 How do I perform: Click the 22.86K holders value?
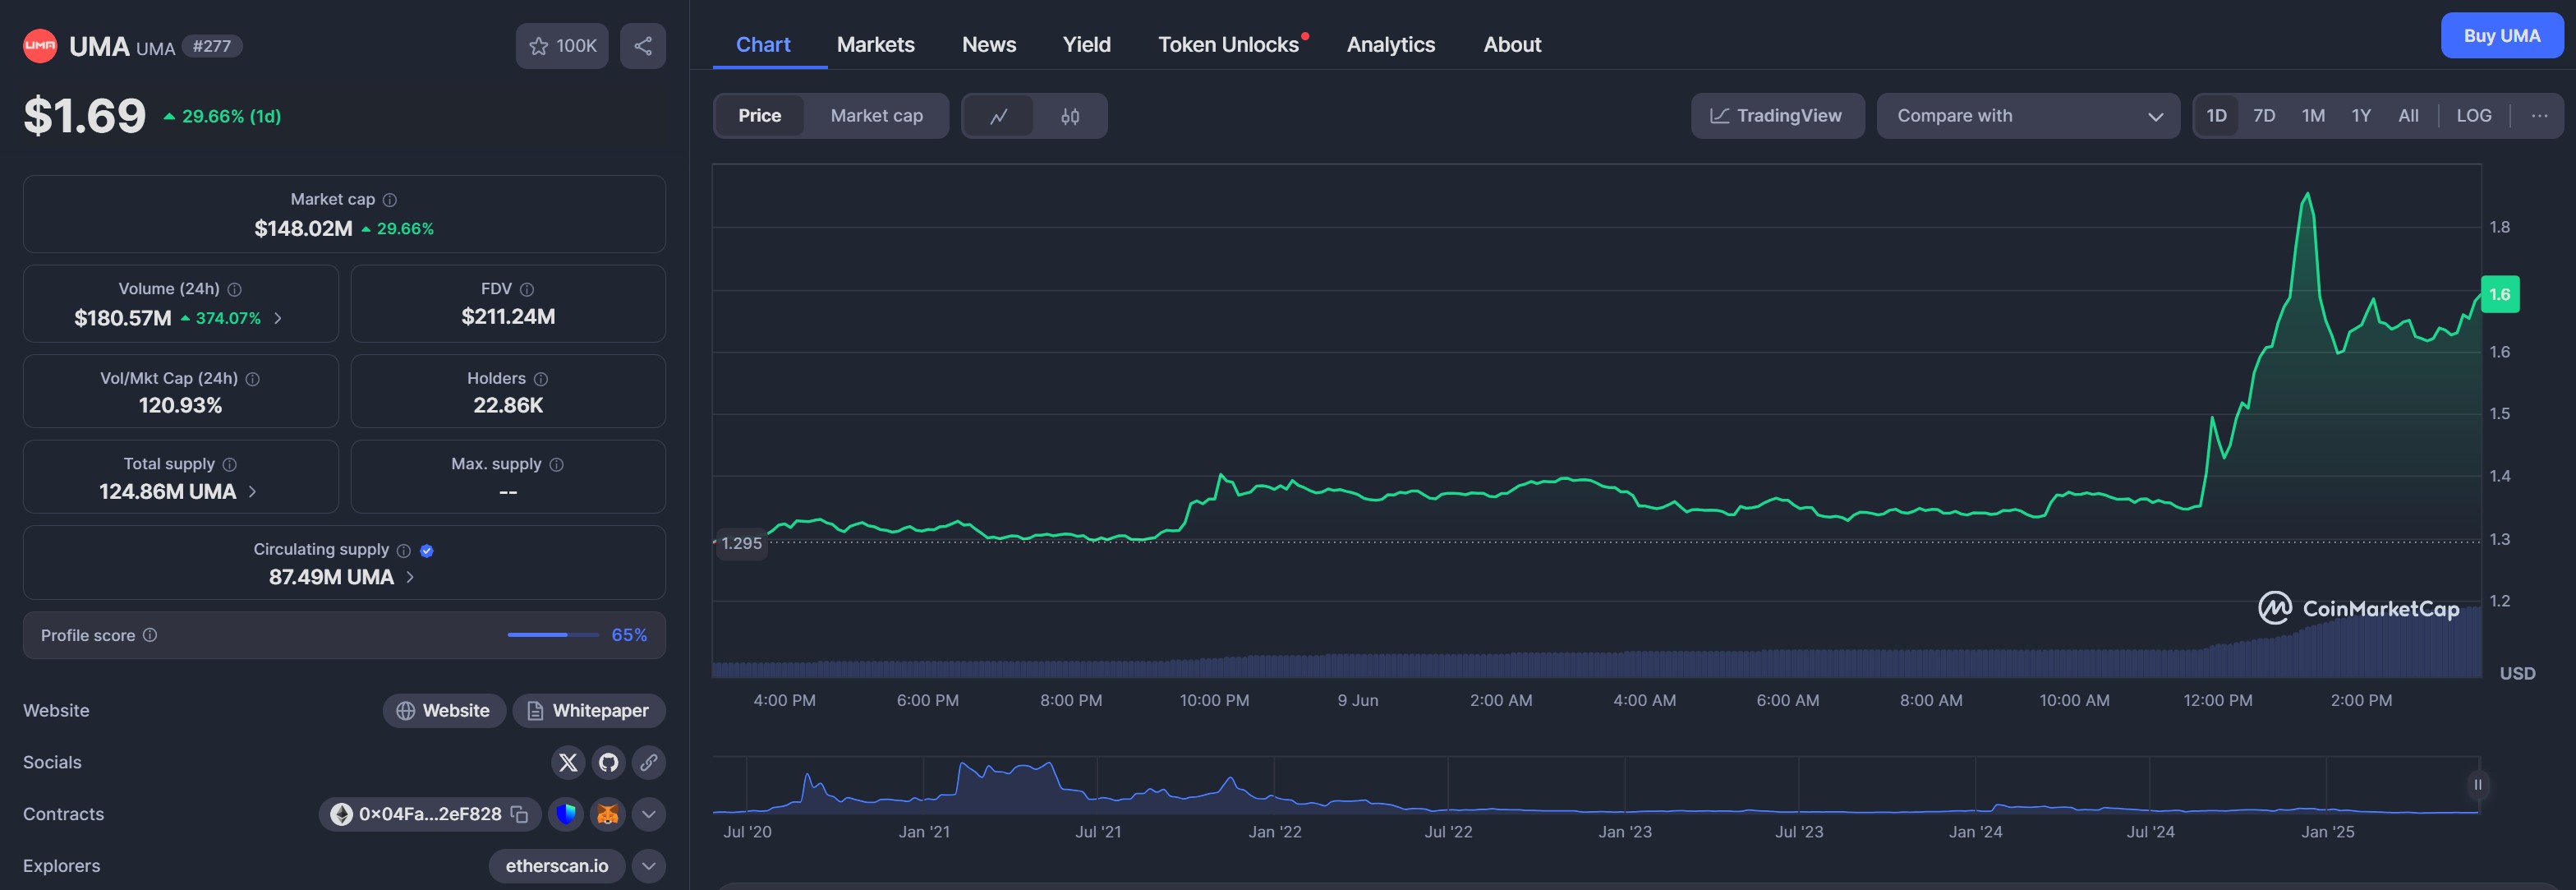coord(508,405)
